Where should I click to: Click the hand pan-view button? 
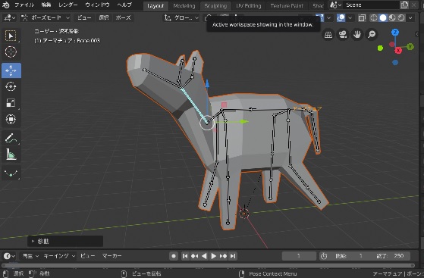(x=357, y=35)
